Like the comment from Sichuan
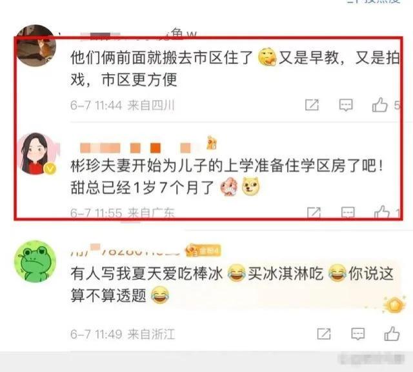413x372 pixels. (x=379, y=104)
